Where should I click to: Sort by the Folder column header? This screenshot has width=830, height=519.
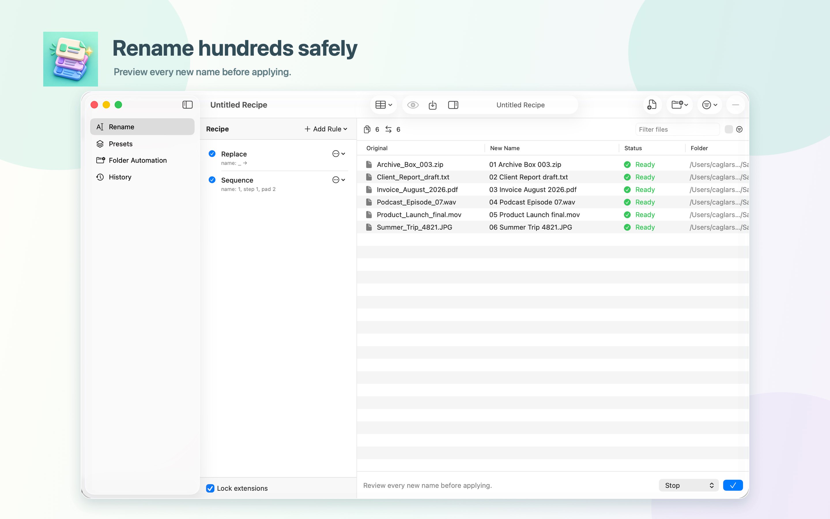(699, 148)
